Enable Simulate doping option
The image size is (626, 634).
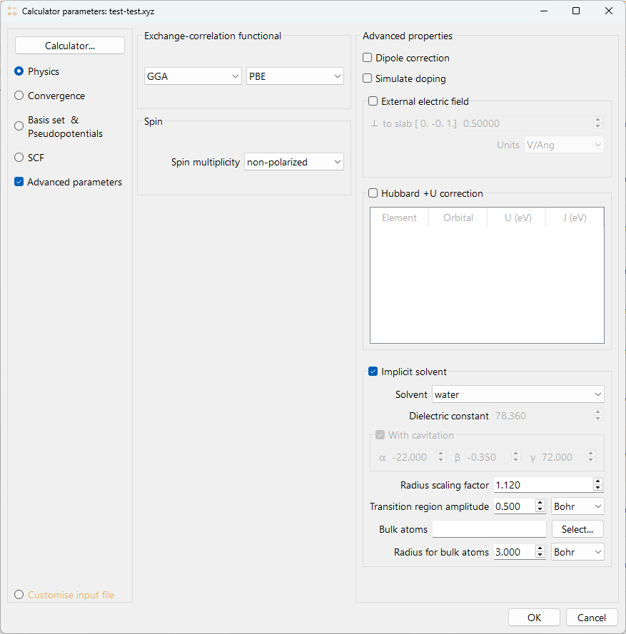[x=368, y=78]
